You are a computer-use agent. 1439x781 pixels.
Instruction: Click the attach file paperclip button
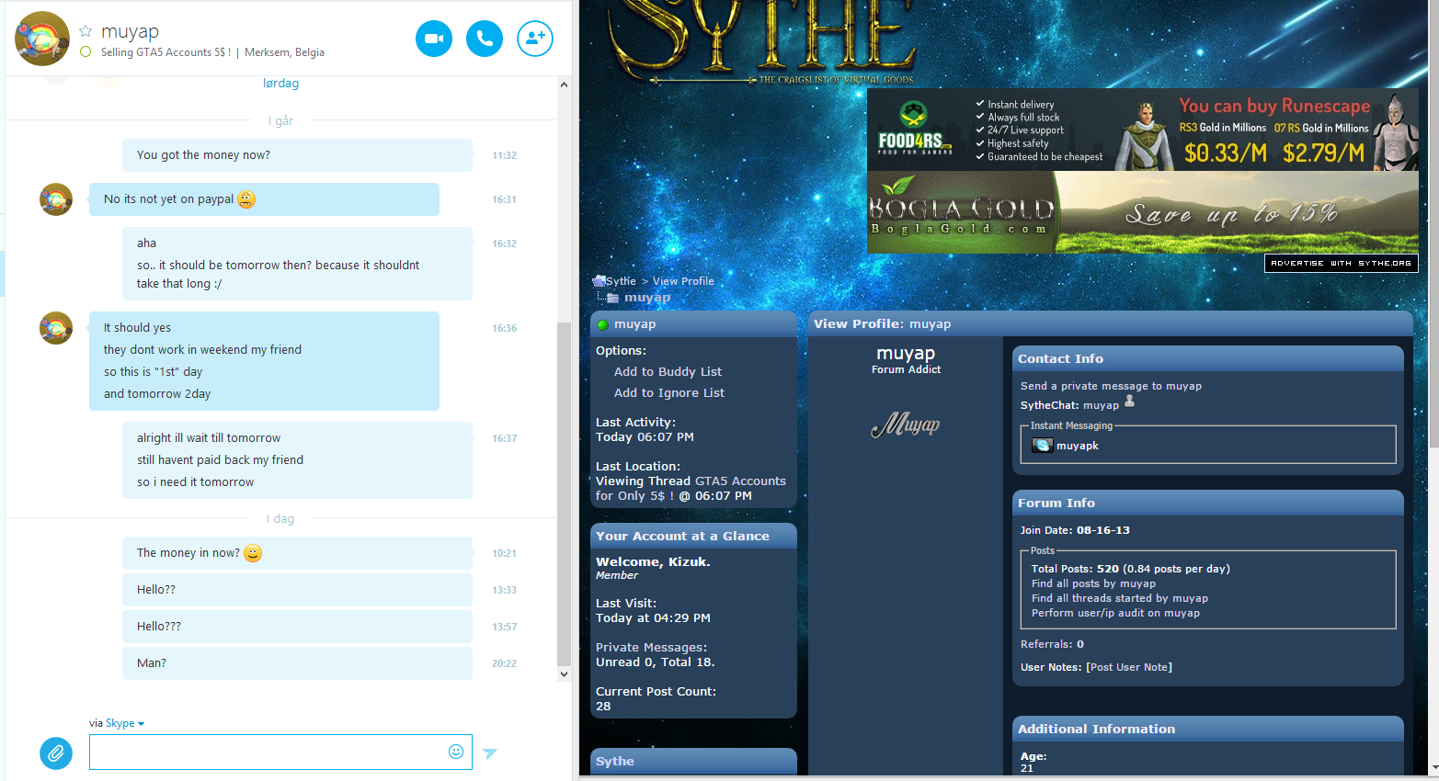pyautogui.click(x=56, y=753)
